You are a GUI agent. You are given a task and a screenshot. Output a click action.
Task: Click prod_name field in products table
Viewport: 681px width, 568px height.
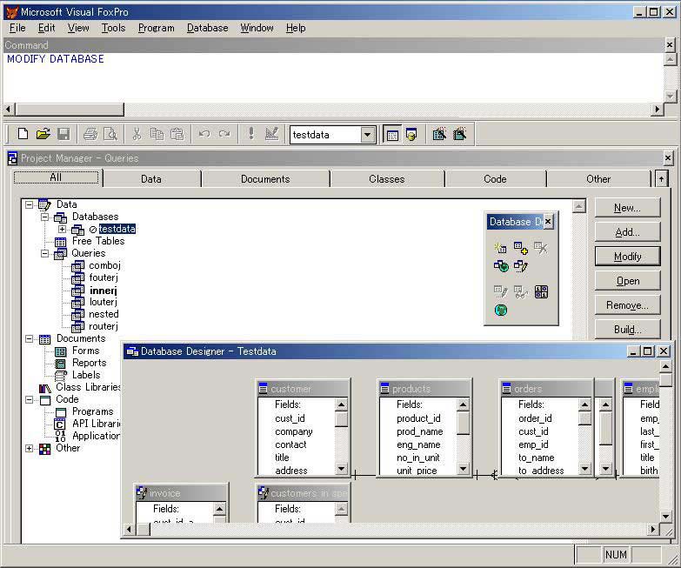tap(419, 431)
